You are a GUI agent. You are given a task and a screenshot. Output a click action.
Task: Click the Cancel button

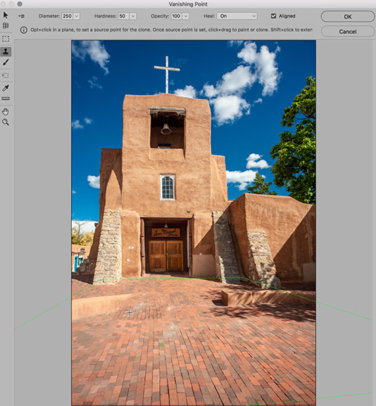pyautogui.click(x=348, y=32)
